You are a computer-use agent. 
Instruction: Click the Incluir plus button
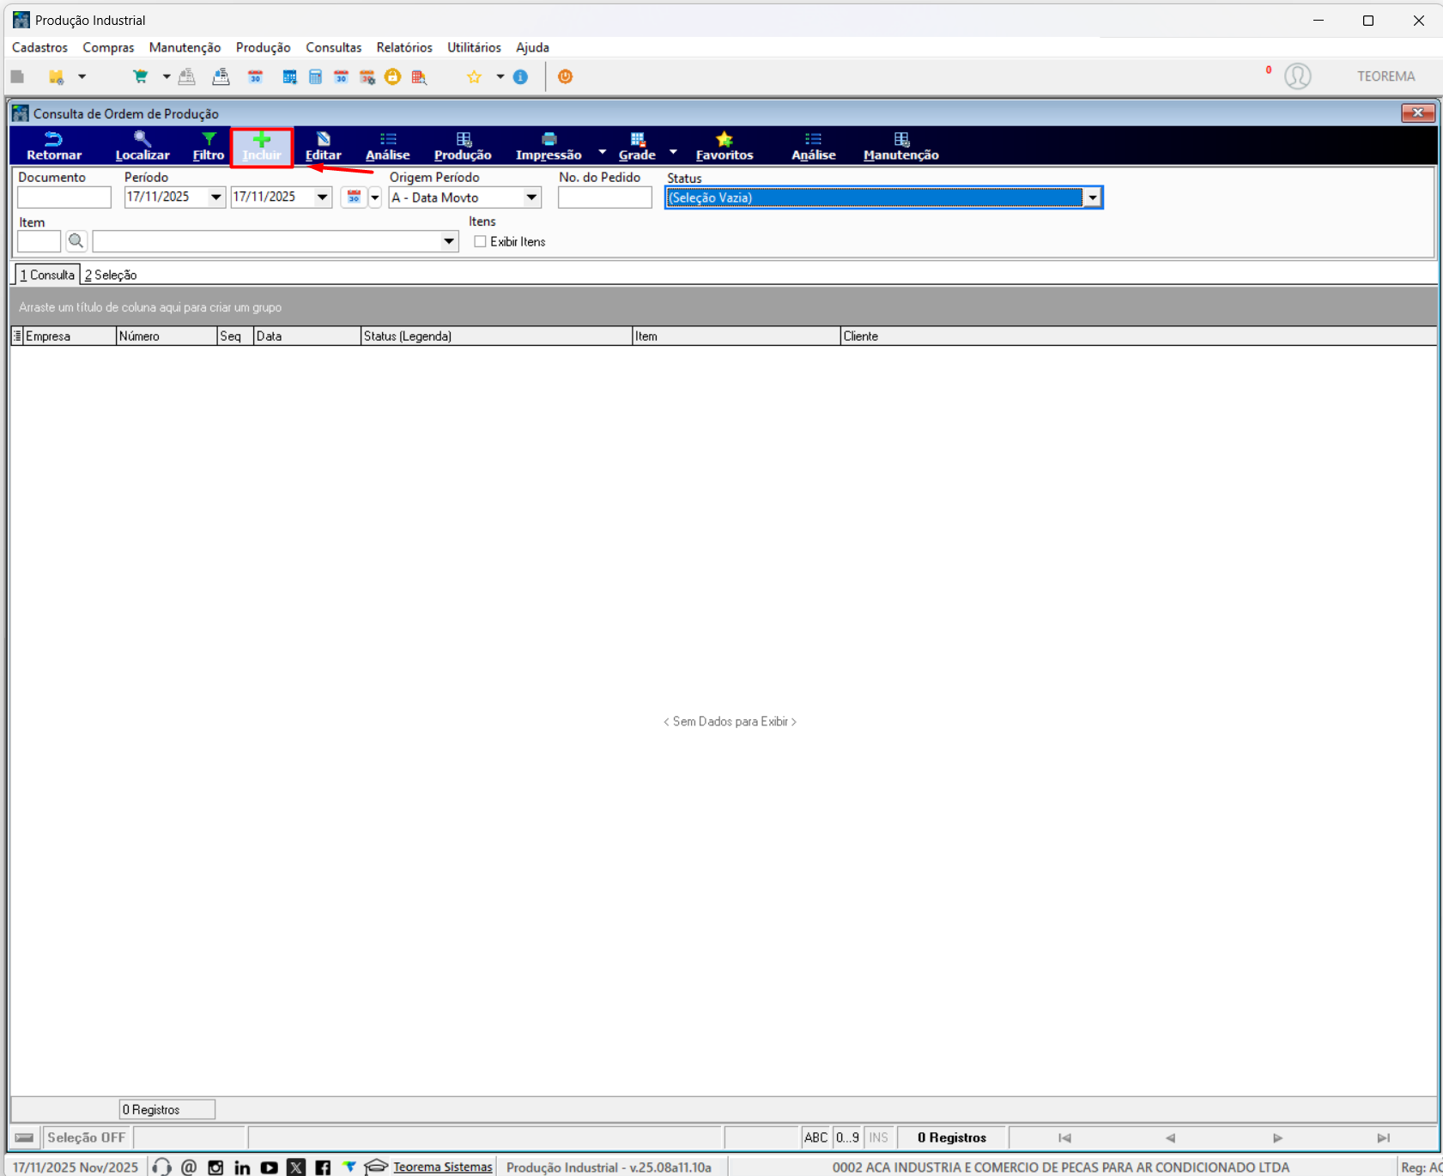click(262, 147)
